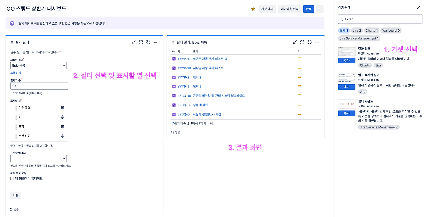Refresh the 필터 결과: Epic 목록 gadget
This screenshot has height=217, width=427.
click(310, 42)
